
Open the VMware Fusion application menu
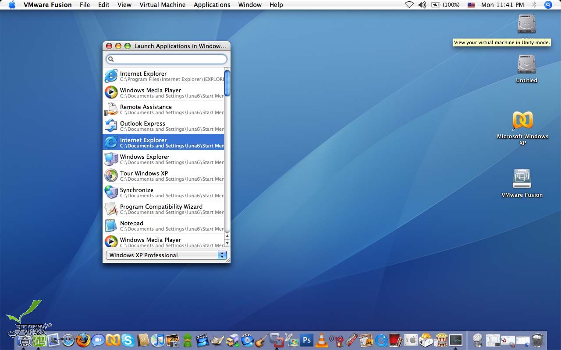pyautogui.click(x=48, y=5)
